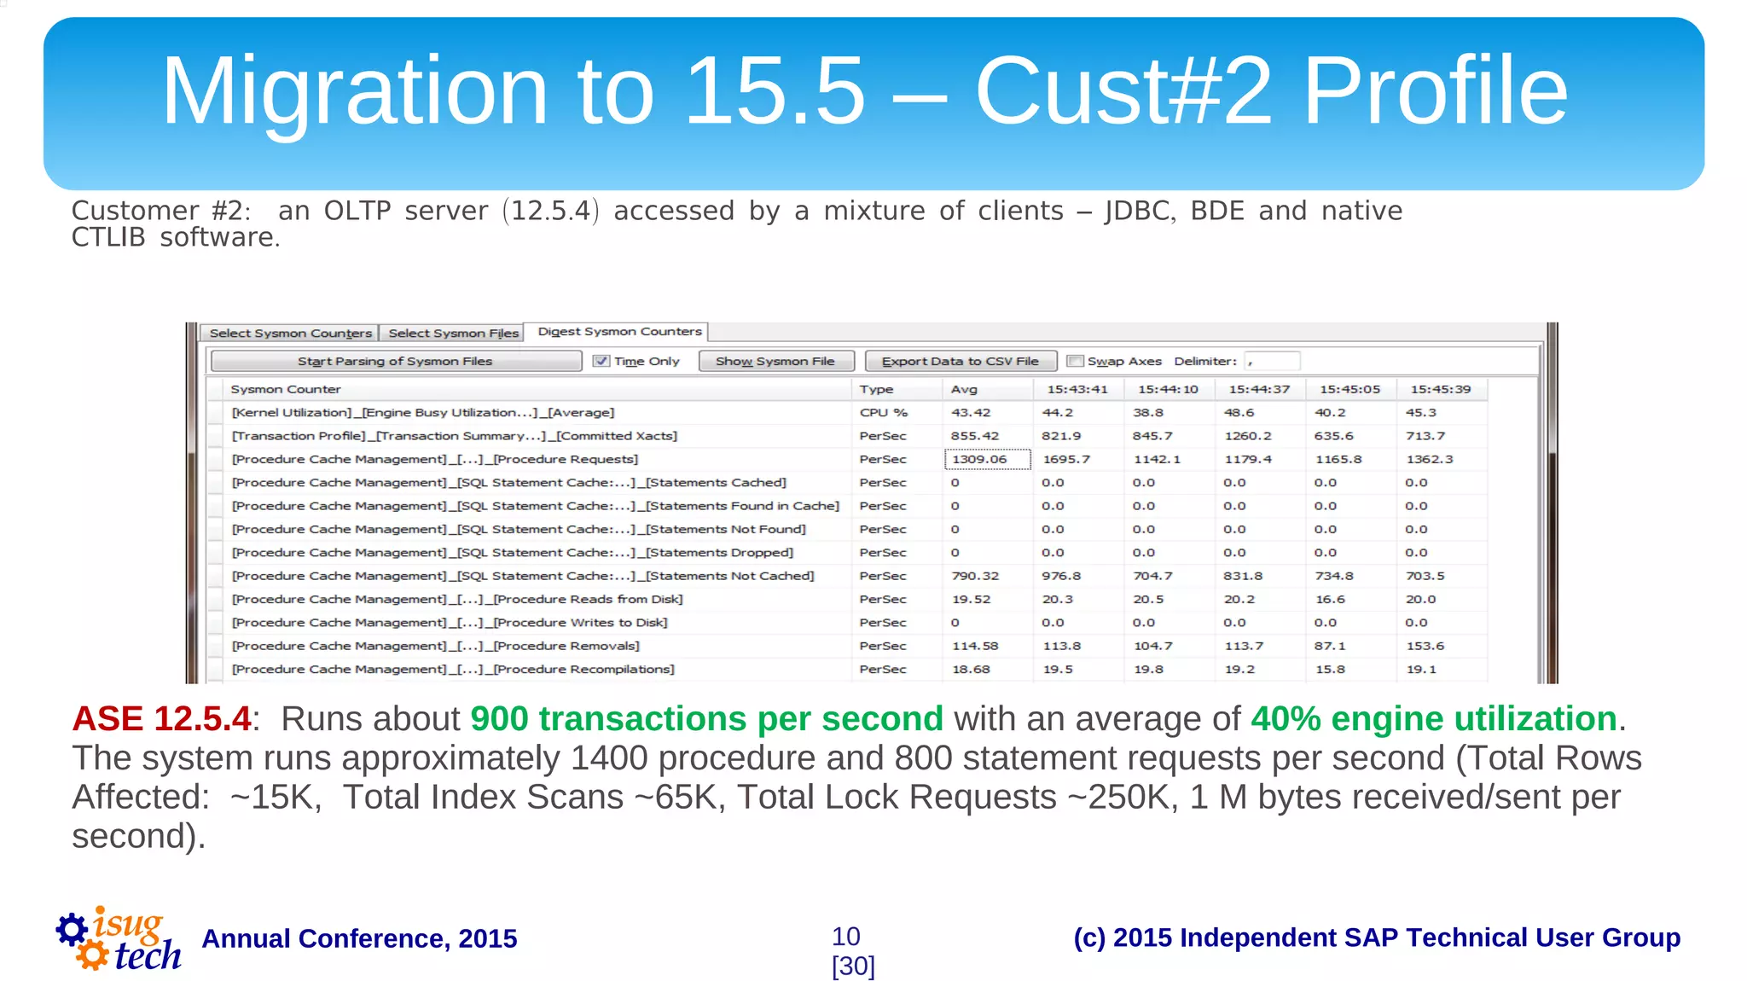Select the Procedure Requests counter row
1747x981 pixels.
coord(848,459)
